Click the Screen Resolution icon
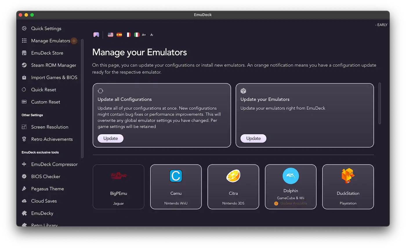Screen dimensions: 406x248 pyautogui.click(x=24, y=127)
